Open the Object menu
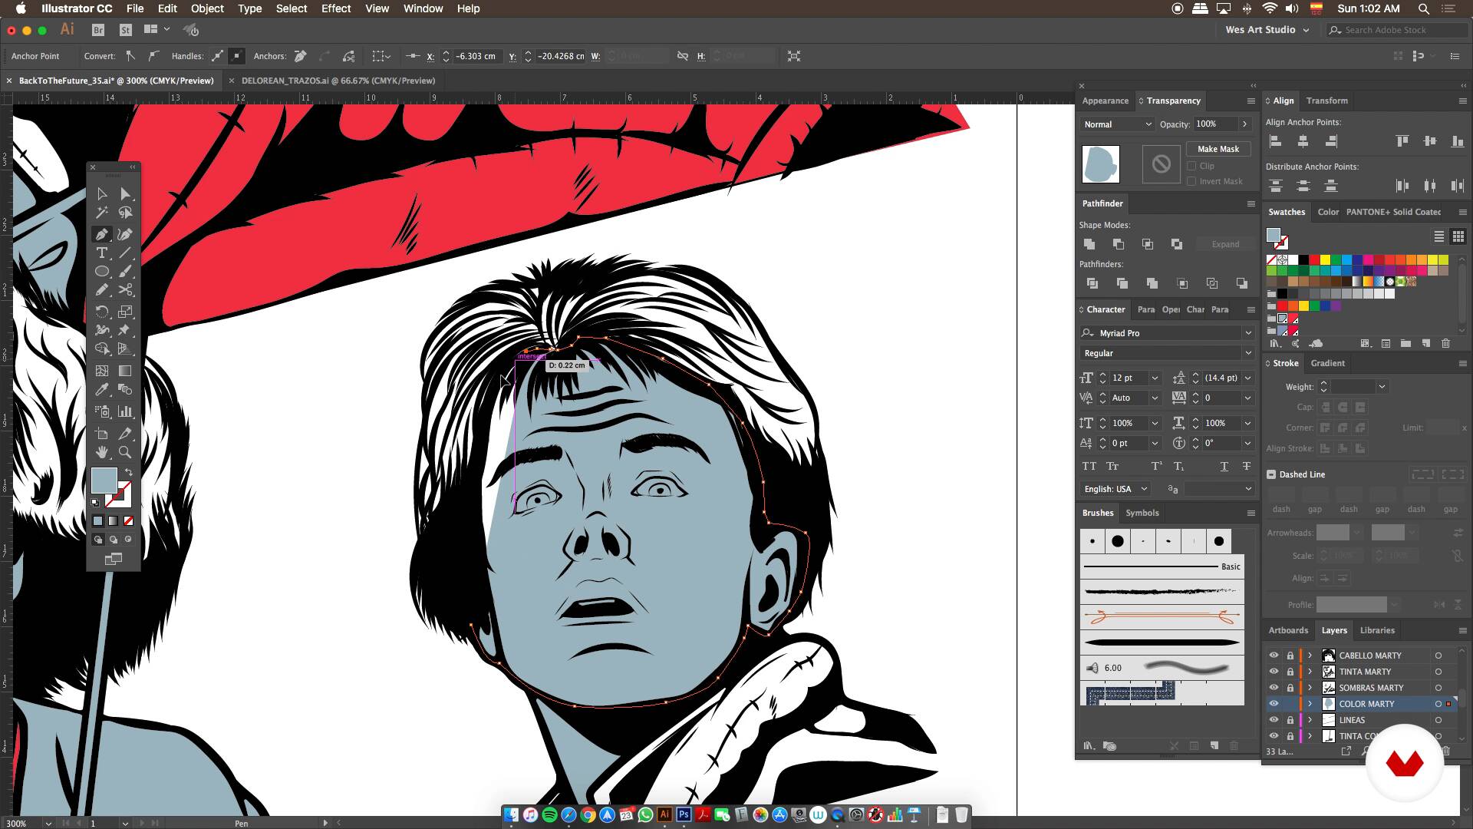This screenshot has height=829, width=1473. [207, 8]
